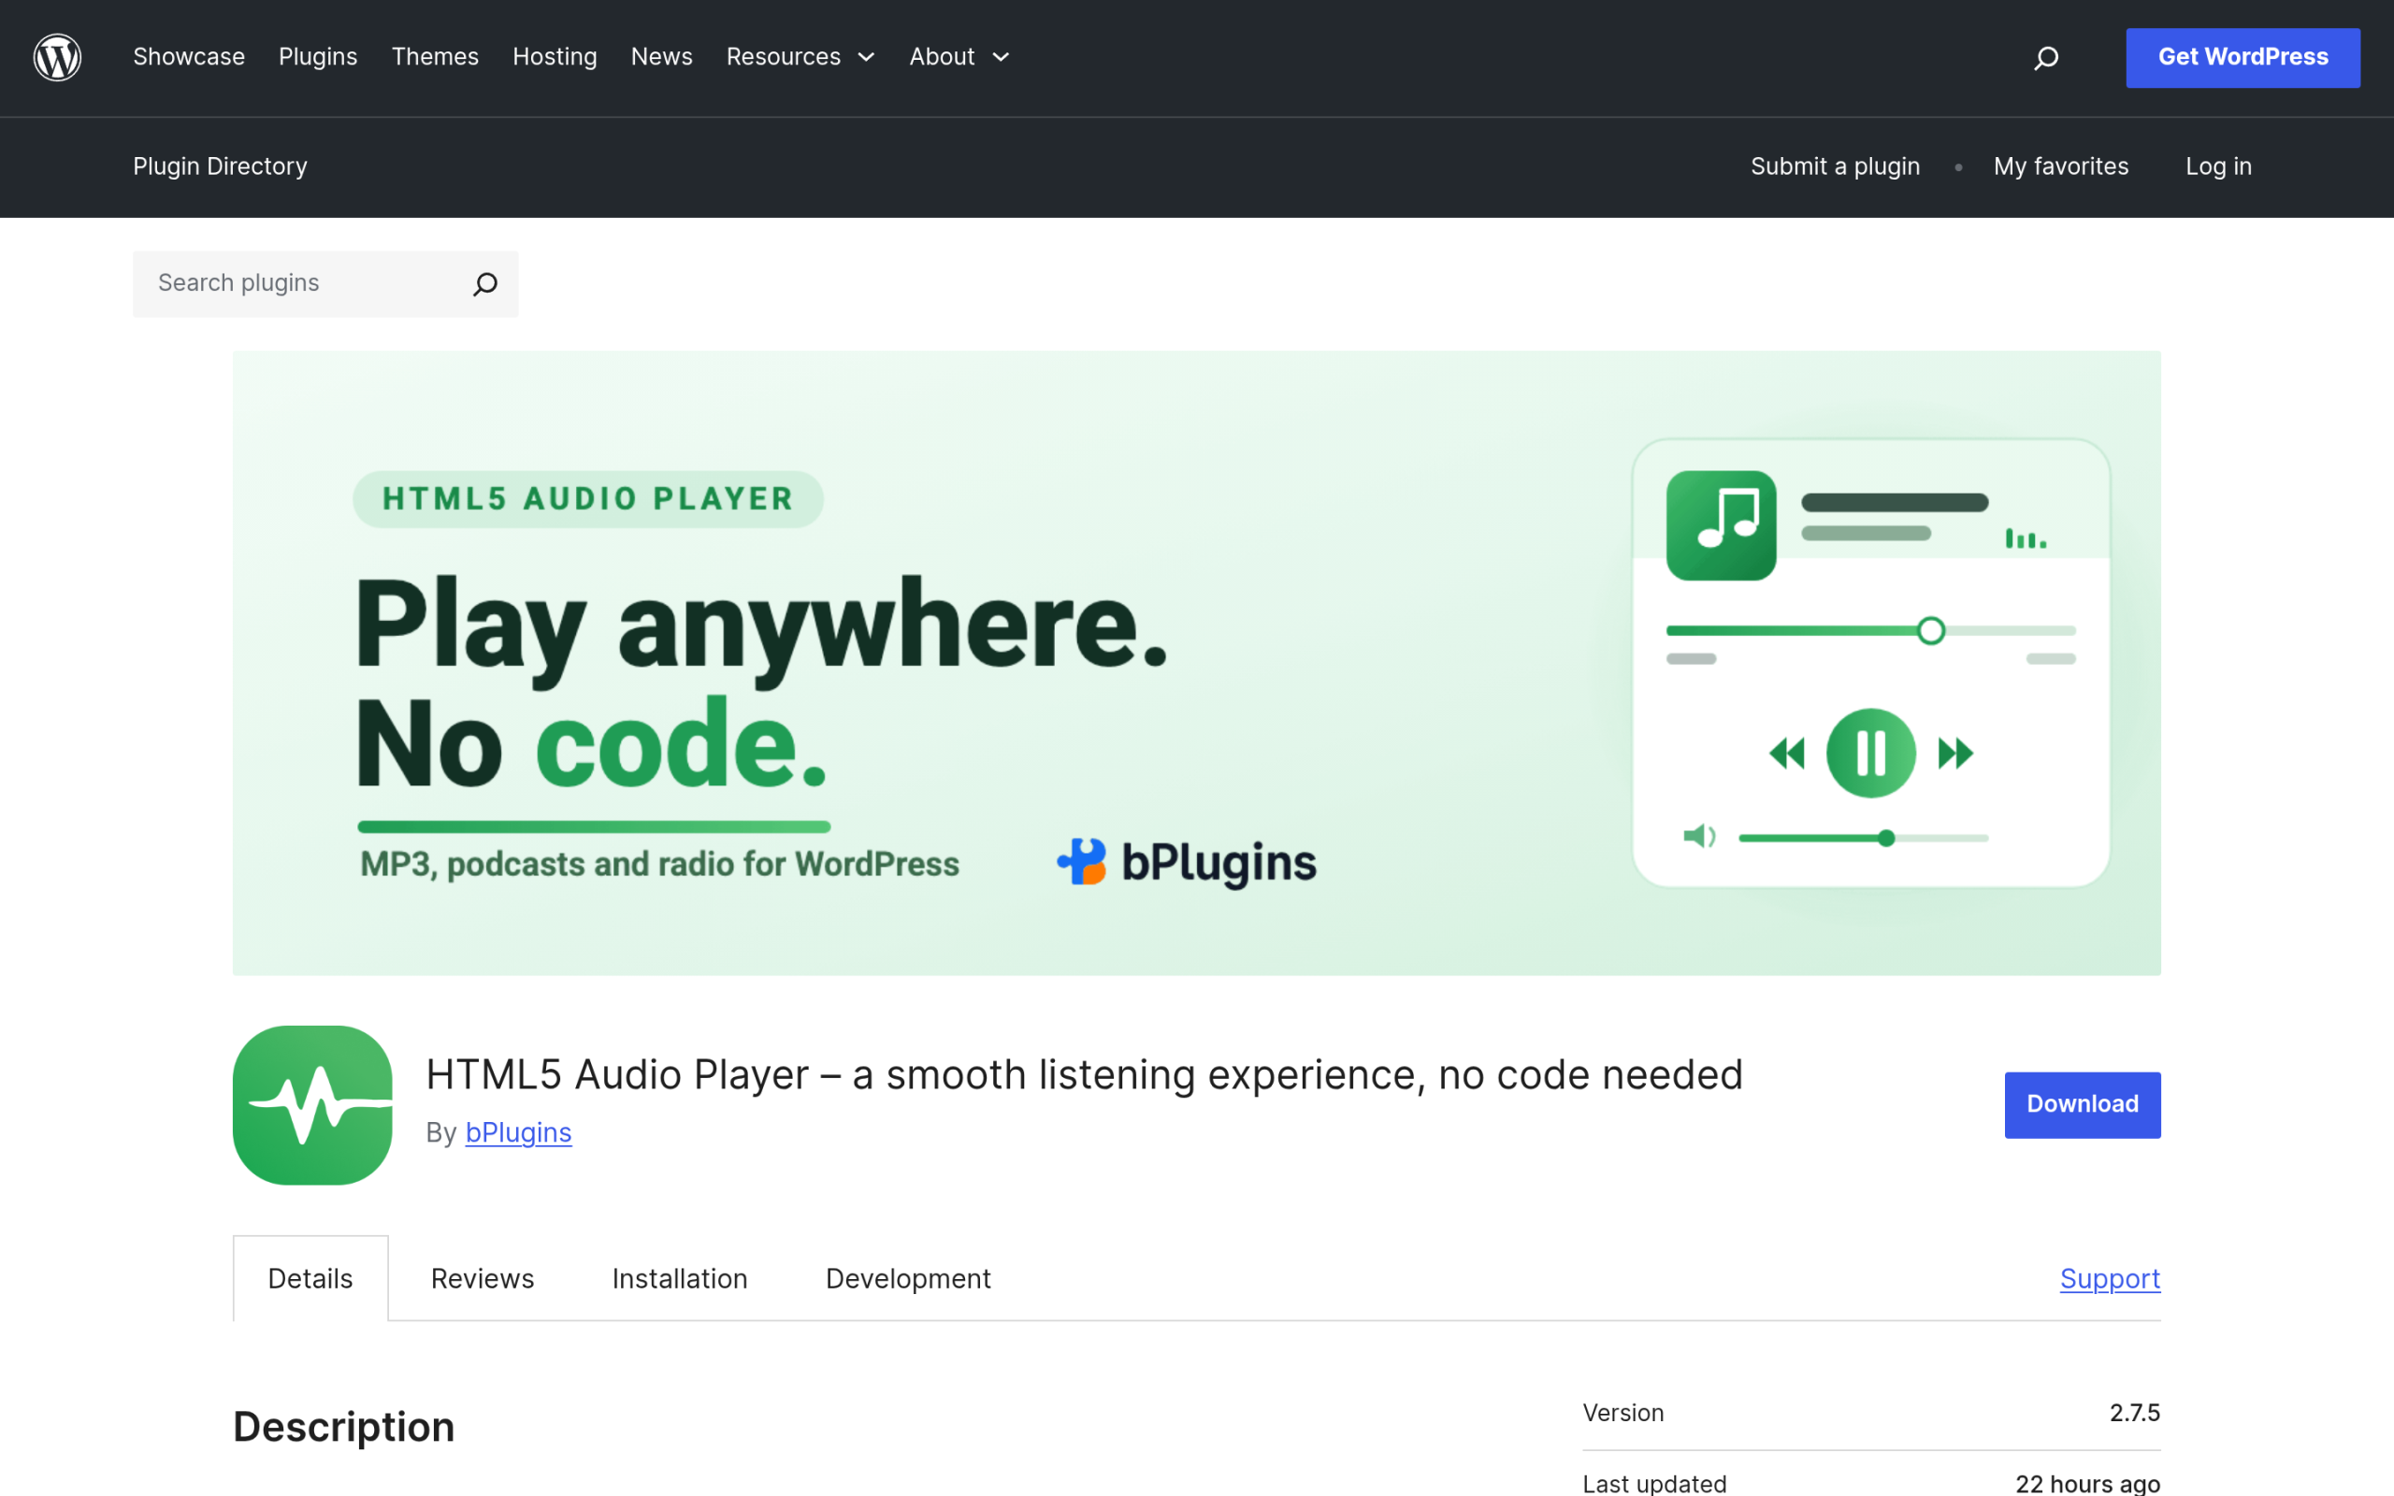Image resolution: width=2394 pixels, height=1496 pixels.
Task: Open the bPlugins author link
Action: [x=518, y=1132]
